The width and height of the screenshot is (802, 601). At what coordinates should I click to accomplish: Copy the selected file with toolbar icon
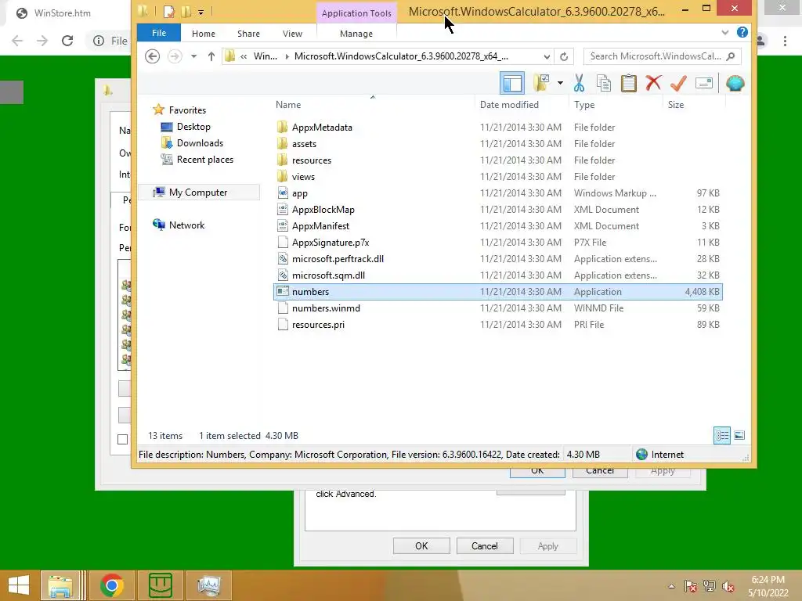(x=604, y=83)
